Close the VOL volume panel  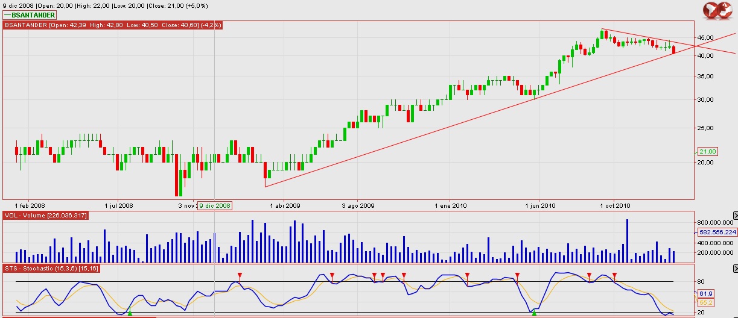point(735,215)
